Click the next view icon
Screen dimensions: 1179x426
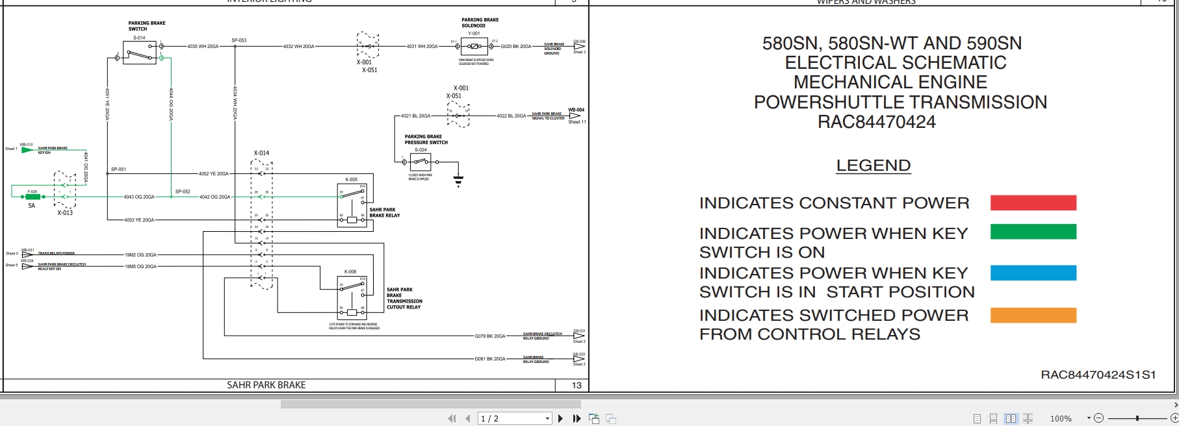(611, 419)
